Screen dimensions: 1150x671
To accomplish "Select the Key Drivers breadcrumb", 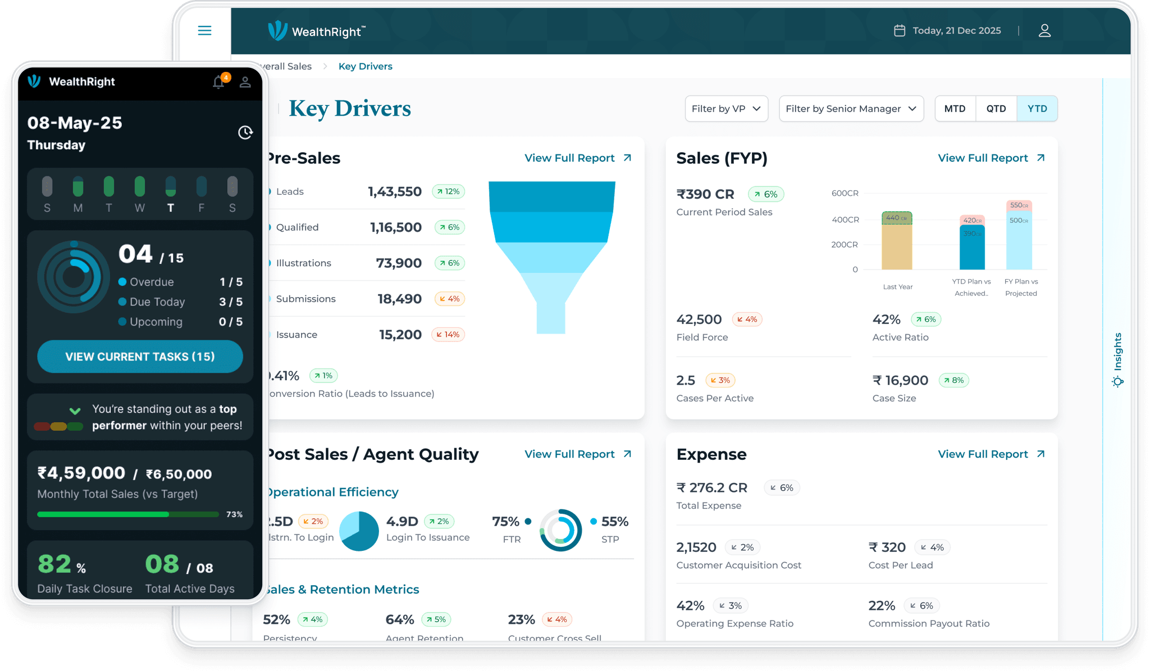I will point(366,66).
